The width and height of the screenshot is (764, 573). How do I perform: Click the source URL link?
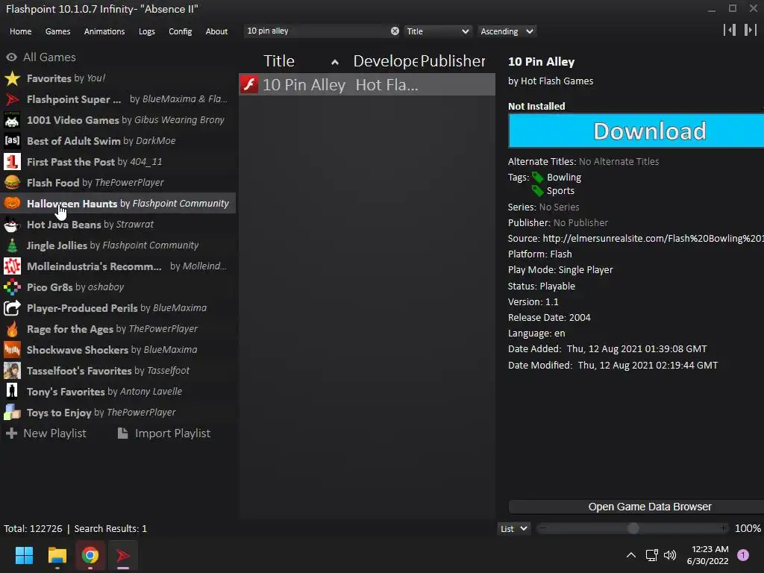pos(653,238)
